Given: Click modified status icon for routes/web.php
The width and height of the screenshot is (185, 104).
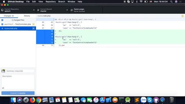Looking at the screenshot, I should coord(34,28).
